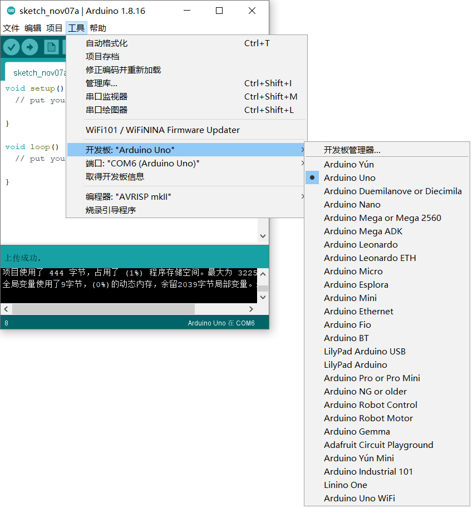Image resolution: width=473 pixels, height=508 pixels.
Task: Select Arduino Leonardo ETH board
Action: tap(387, 258)
